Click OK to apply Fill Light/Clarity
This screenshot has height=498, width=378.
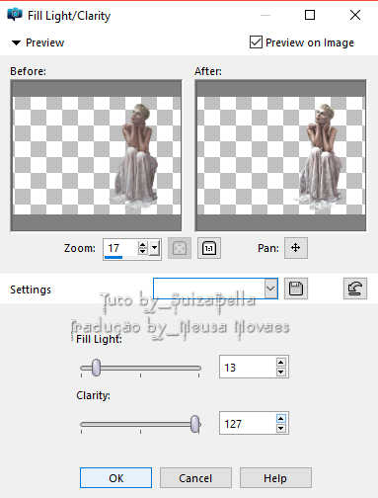pos(115,478)
